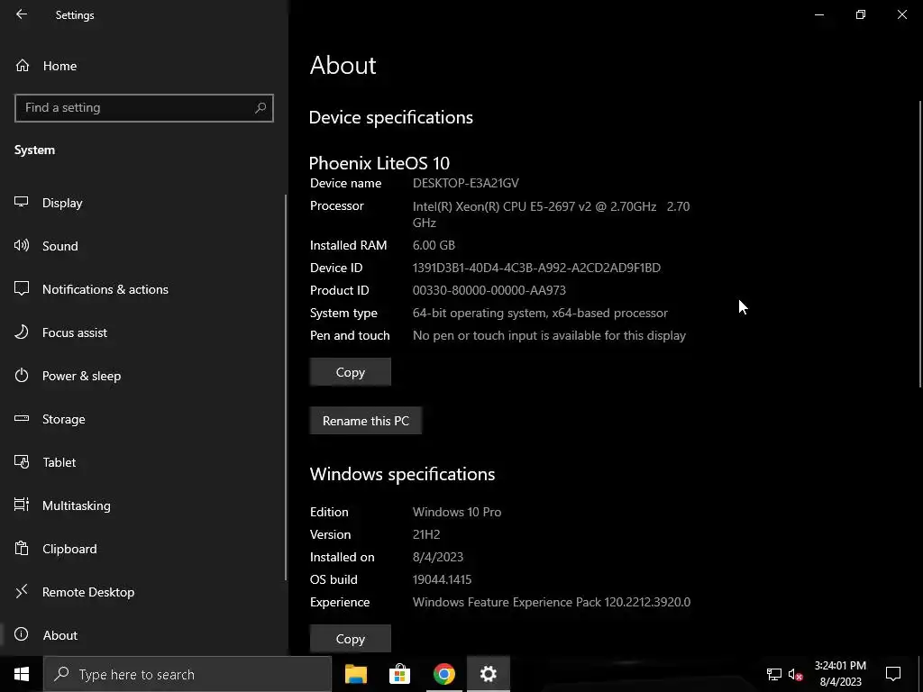Open Google Chrome from the taskbar
Viewport: 923px width, 692px height.
443,674
